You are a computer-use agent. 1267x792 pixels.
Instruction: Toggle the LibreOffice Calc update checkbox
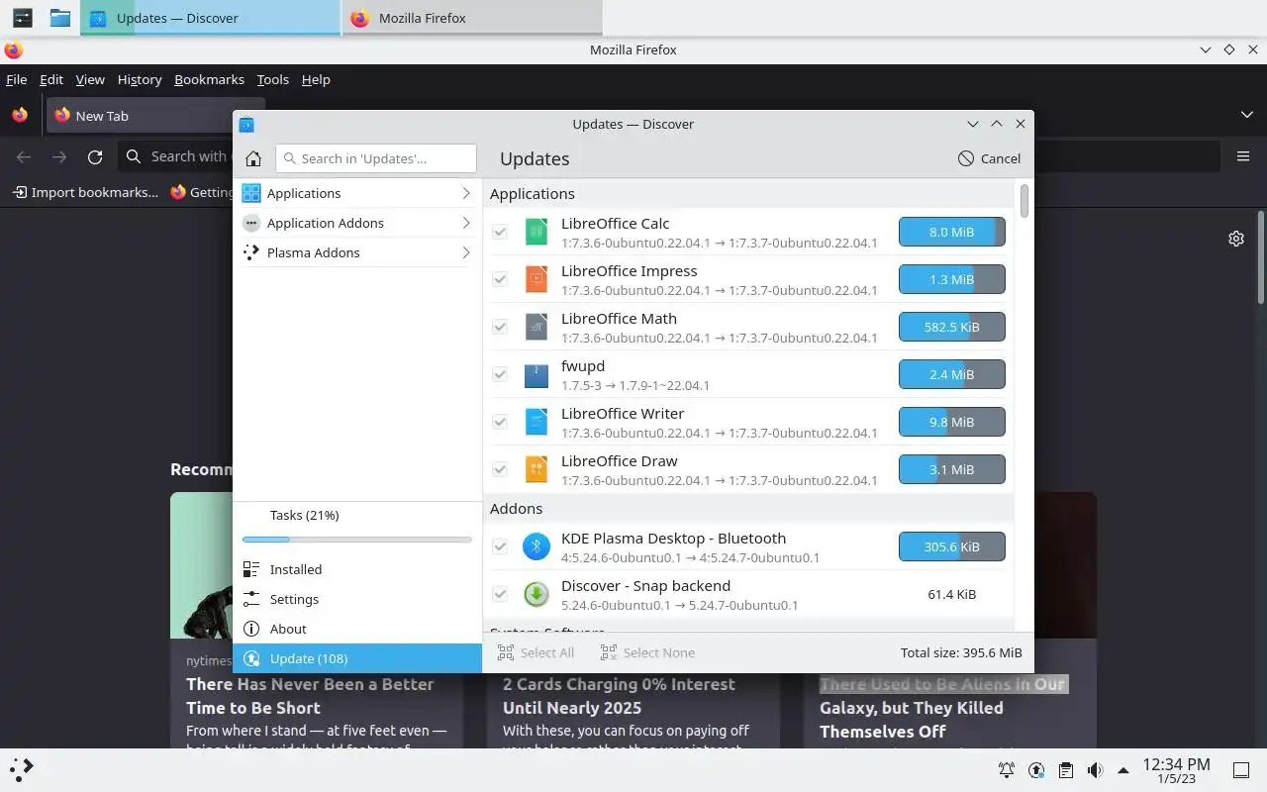coord(500,232)
